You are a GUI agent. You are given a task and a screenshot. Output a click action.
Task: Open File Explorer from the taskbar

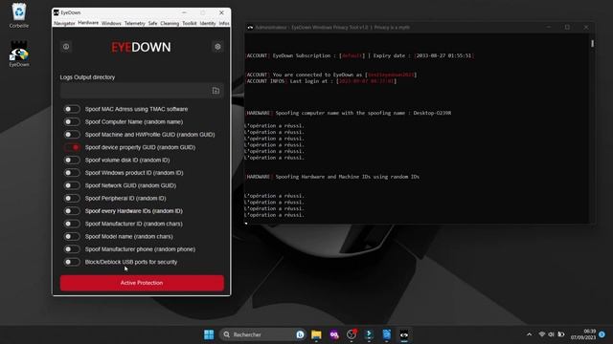coord(316,334)
